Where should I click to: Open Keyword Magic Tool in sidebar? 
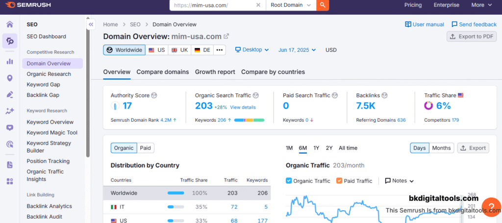point(52,133)
